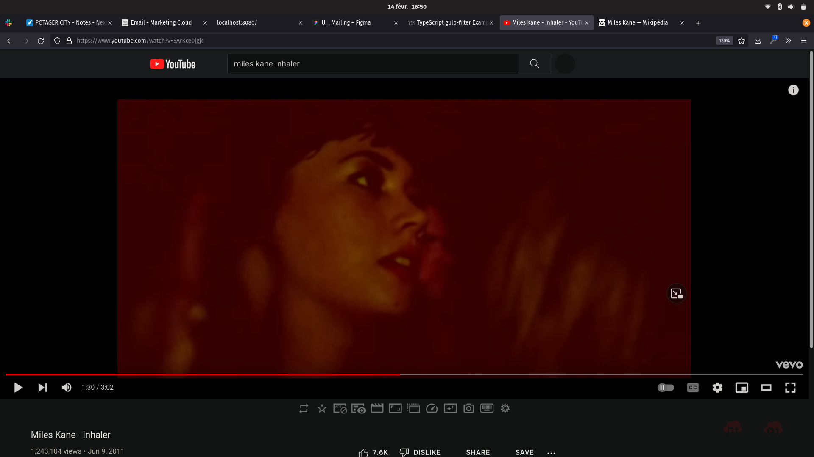Switch to the Miles Kane Wikipédia tab
814x457 pixels.
[637, 23]
